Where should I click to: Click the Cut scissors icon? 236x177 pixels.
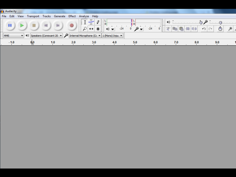click(168, 29)
